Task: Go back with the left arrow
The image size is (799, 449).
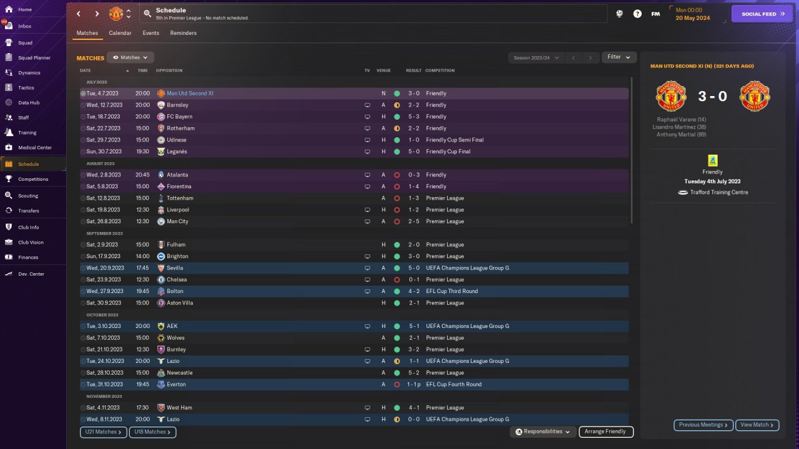Action: pyautogui.click(x=79, y=14)
